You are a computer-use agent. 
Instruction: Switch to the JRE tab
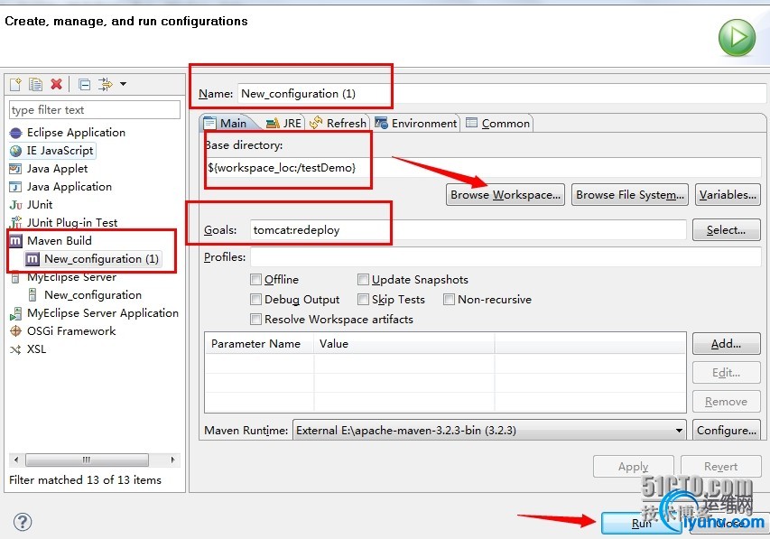pos(283,124)
